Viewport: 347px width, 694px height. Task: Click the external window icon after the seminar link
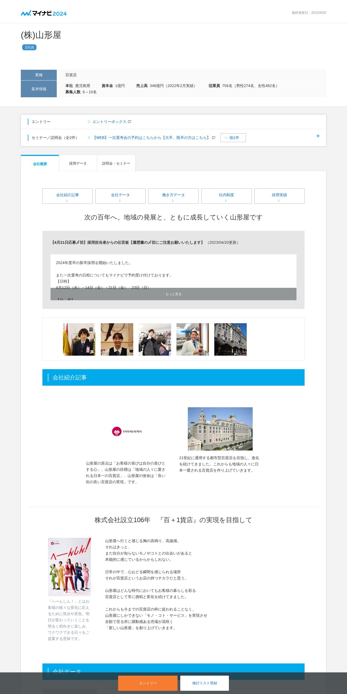pyautogui.click(x=213, y=138)
